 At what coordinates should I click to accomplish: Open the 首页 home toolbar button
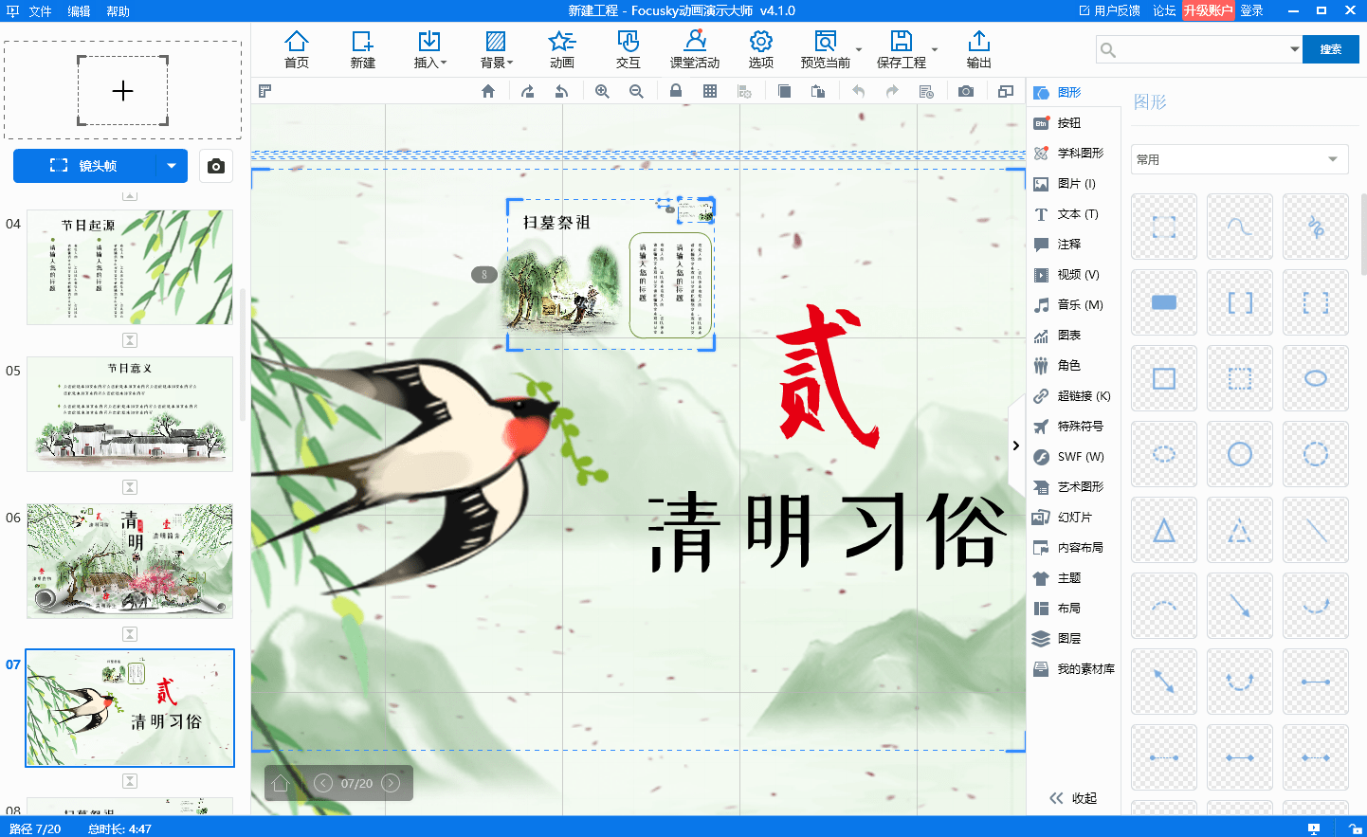pos(297,49)
